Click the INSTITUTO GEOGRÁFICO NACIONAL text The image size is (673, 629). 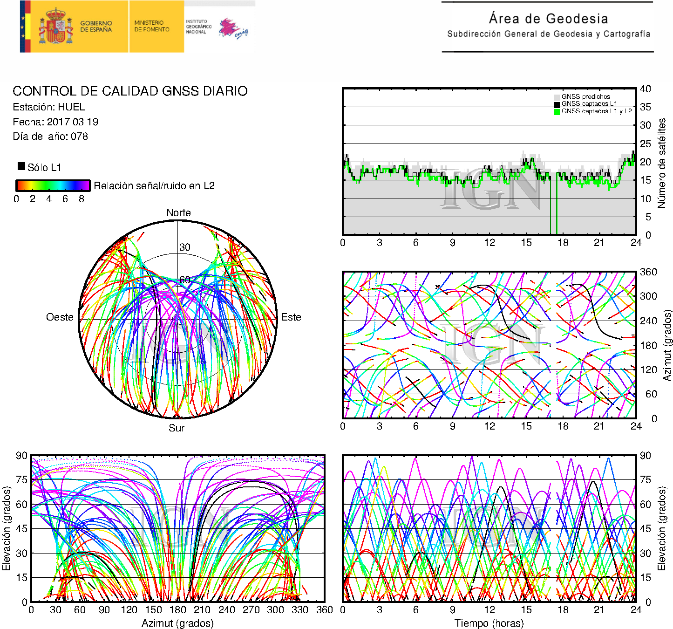[198, 27]
